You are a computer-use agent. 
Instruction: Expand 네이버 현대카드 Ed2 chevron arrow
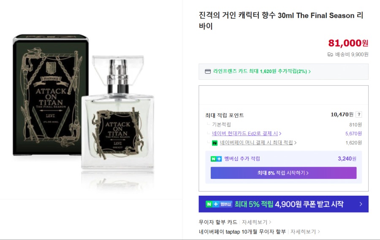click(x=280, y=133)
